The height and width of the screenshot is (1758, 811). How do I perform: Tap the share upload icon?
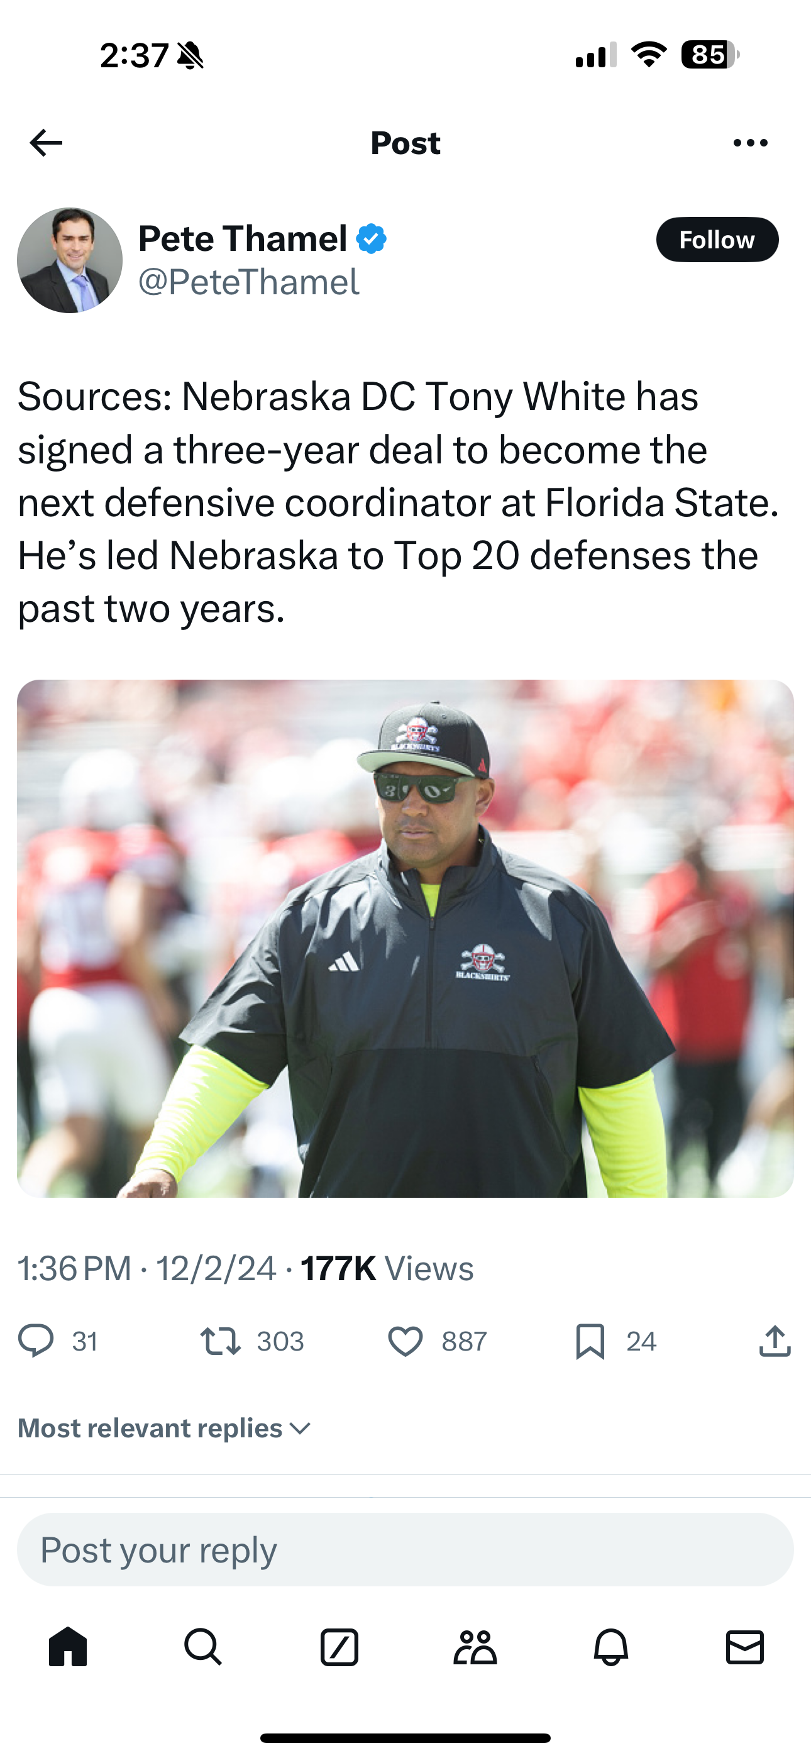[775, 1341]
